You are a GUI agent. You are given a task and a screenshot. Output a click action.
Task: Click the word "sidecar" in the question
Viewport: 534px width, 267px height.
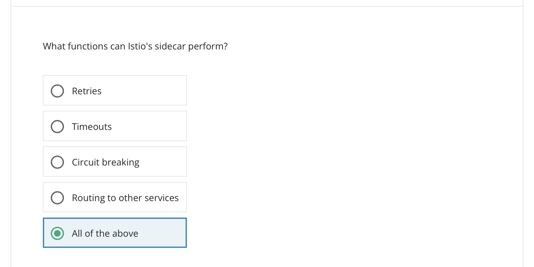[170, 46]
